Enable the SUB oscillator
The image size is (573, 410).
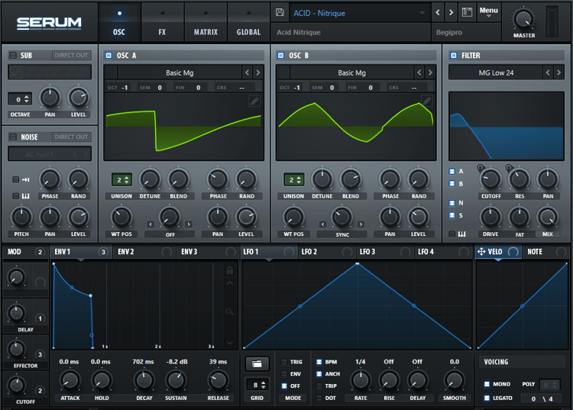[13, 55]
